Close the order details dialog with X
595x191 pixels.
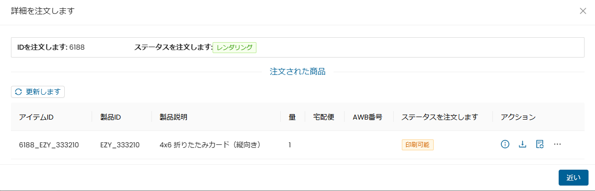(x=583, y=11)
